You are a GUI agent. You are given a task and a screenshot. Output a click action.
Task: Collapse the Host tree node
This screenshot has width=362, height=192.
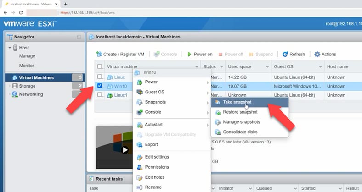coord(10,48)
